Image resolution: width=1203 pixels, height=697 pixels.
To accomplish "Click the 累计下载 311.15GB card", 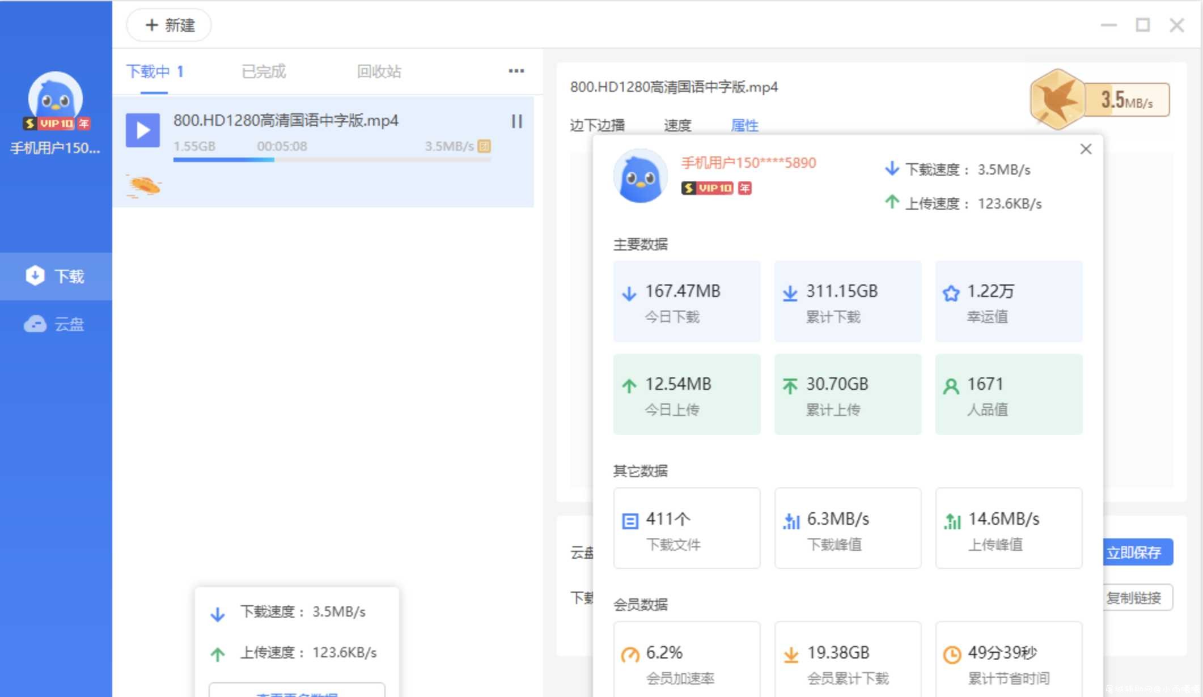I will point(848,301).
